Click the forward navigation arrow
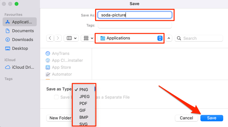Screen dimensions: 228x127 click(x=58, y=38)
